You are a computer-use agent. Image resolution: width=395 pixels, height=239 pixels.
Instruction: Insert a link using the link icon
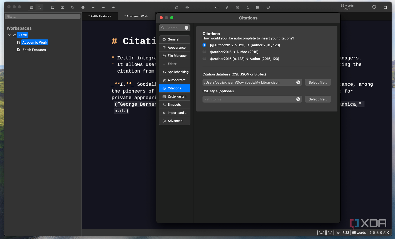click(227, 8)
